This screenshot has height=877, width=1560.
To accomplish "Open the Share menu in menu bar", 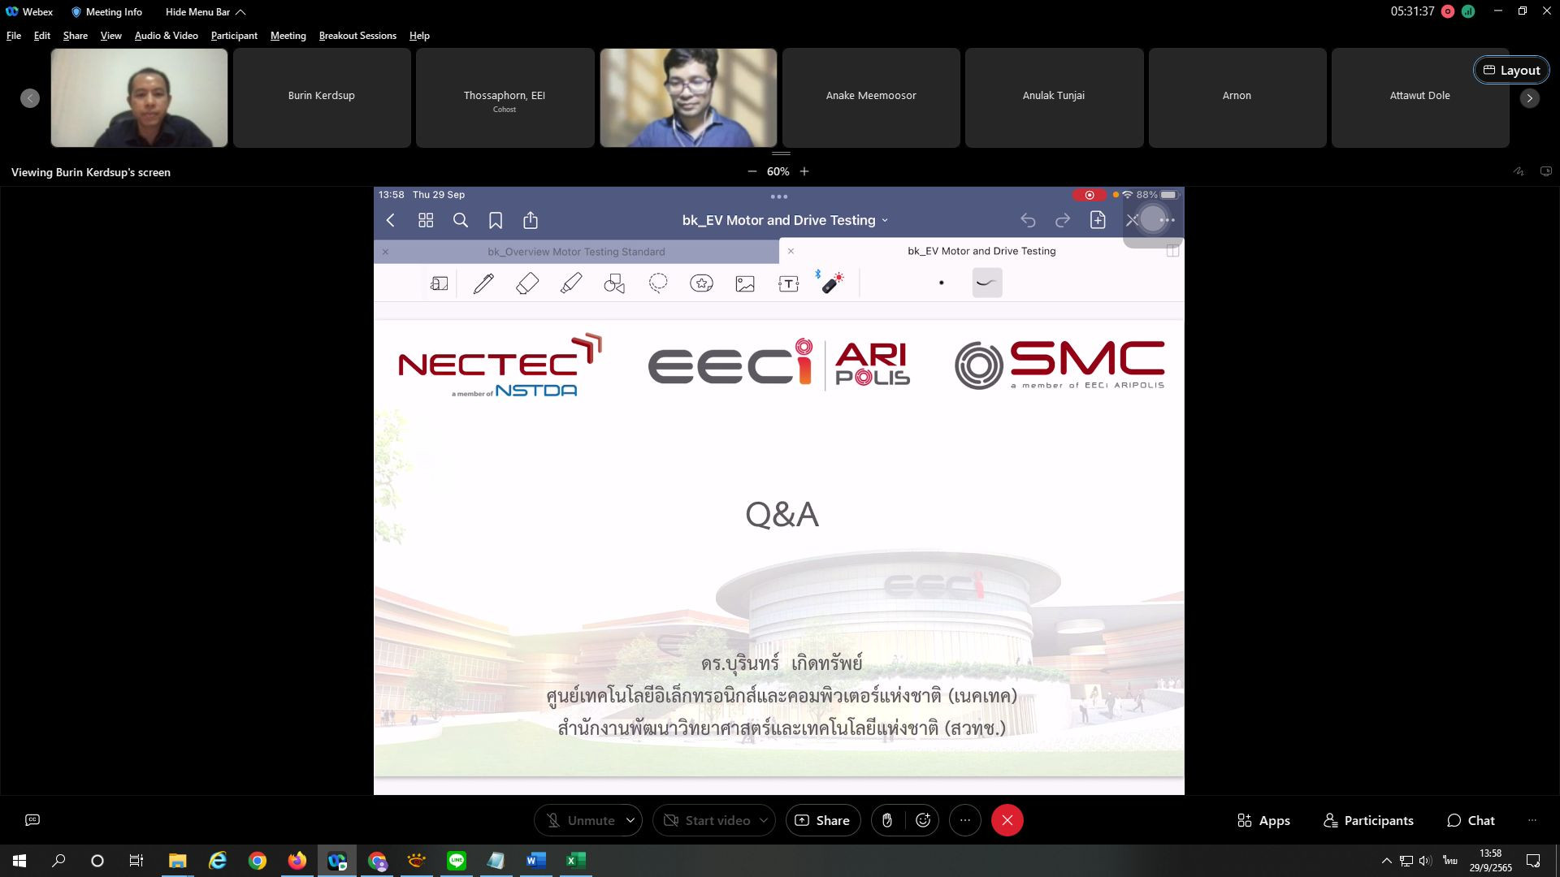I will (76, 36).
